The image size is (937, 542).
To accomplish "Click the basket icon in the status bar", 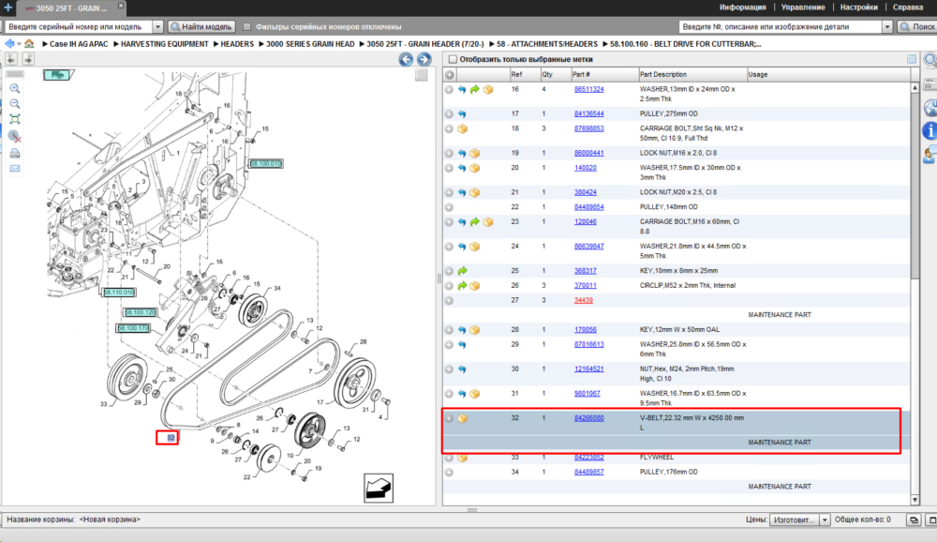I will [x=913, y=519].
